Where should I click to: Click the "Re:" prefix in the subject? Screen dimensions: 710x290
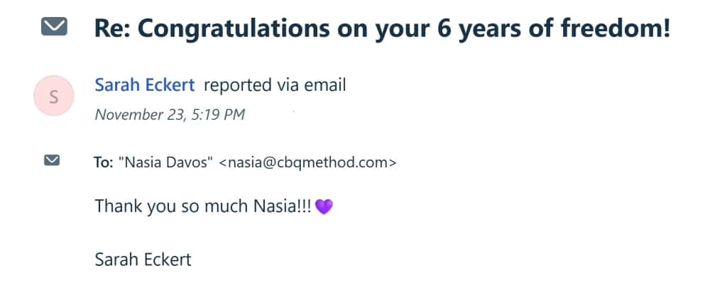coord(111,28)
